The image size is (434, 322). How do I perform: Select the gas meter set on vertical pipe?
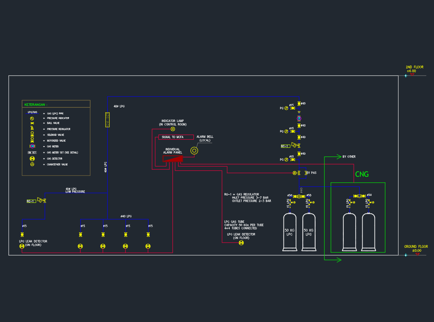[108, 120]
